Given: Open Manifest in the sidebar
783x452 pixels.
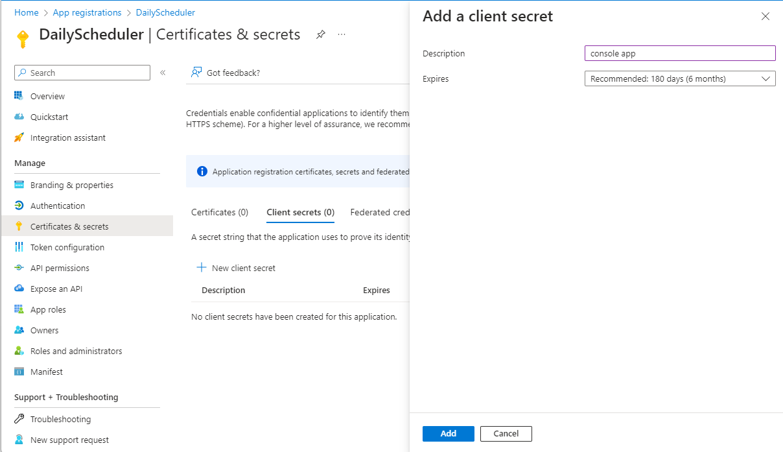Looking at the screenshot, I should click(x=47, y=372).
